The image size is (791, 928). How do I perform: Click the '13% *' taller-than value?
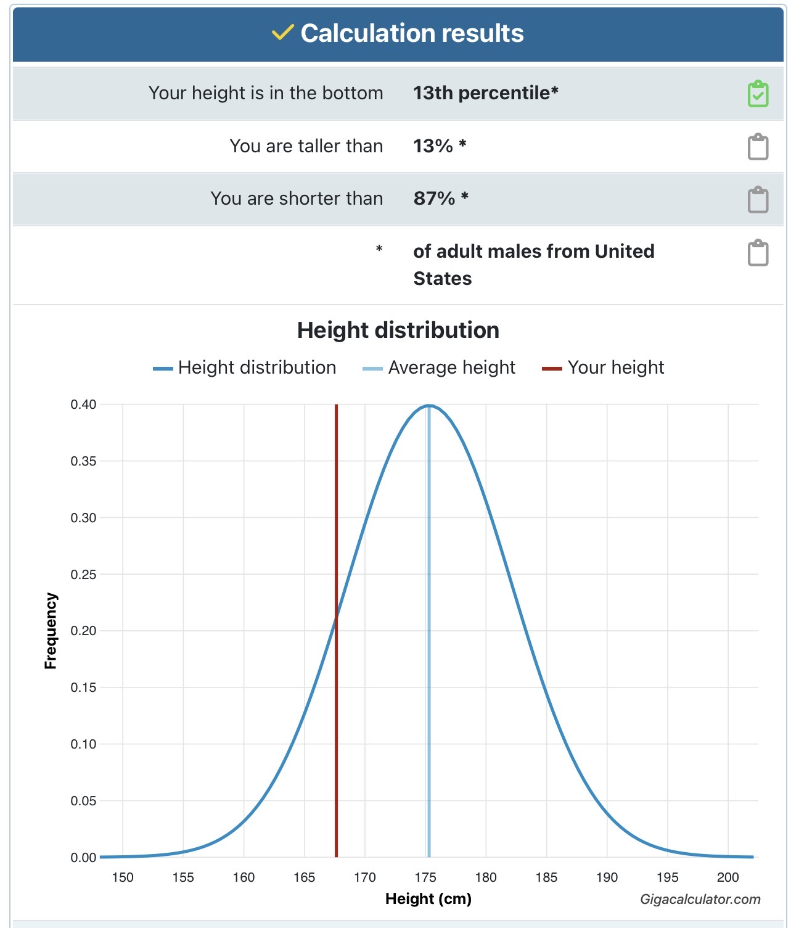tap(439, 146)
